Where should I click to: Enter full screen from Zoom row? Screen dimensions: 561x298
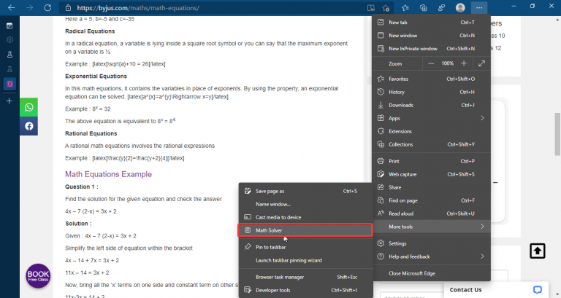pyautogui.click(x=481, y=63)
